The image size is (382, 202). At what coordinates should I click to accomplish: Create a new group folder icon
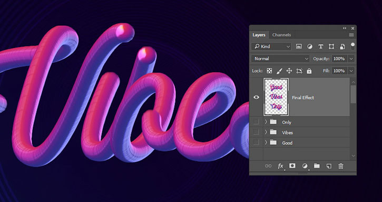click(317, 166)
